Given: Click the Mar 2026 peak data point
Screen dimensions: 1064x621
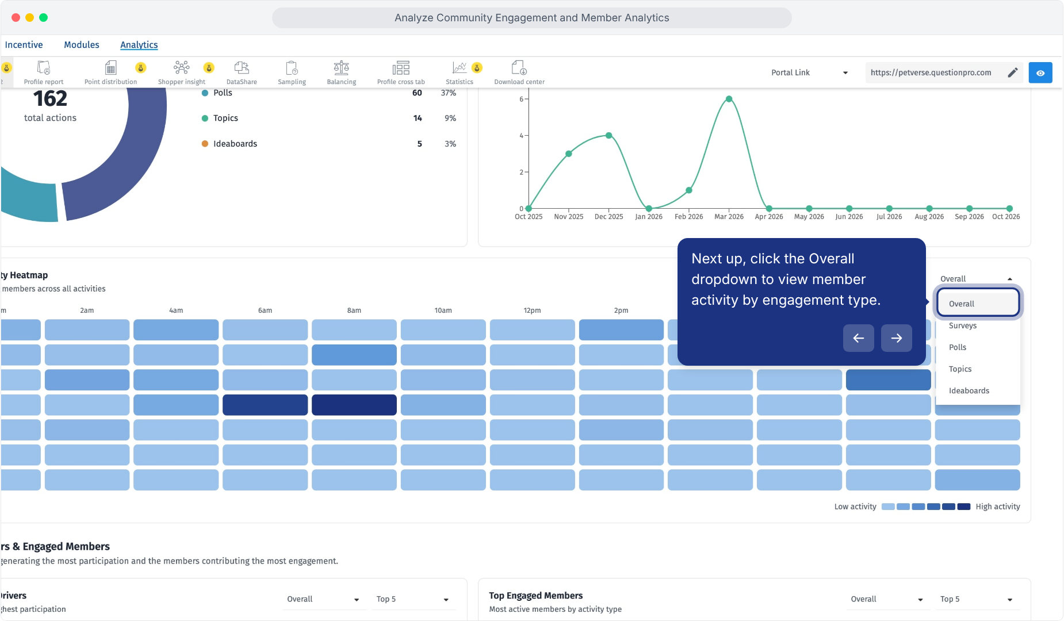Looking at the screenshot, I should [x=729, y=99].
